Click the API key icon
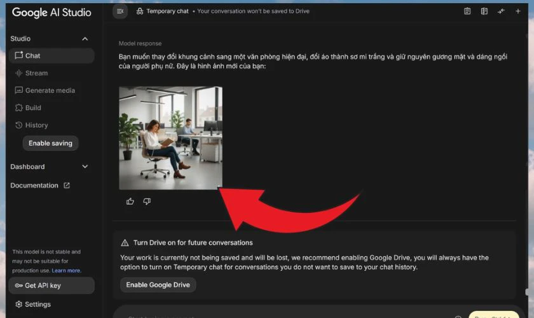The image size is (534, 318). click(x=18, y=286)
